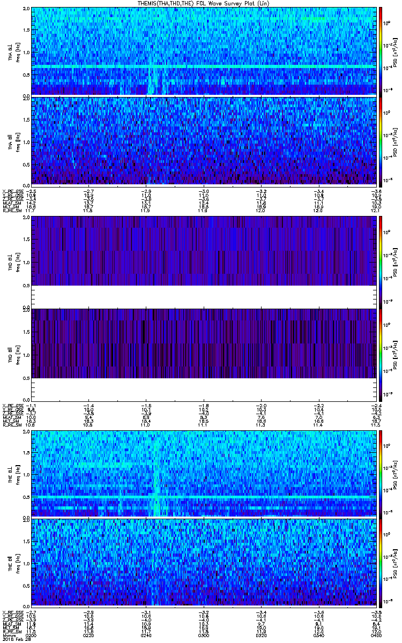
Task: Click the '0200' time tick label
Action: [32, 635]
